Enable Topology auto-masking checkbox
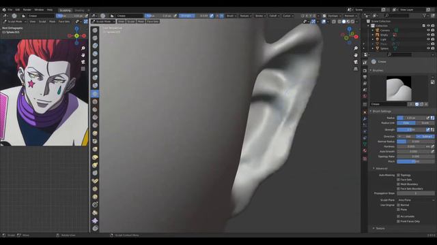This screenshot has height=245, width=437. (398, 175)
